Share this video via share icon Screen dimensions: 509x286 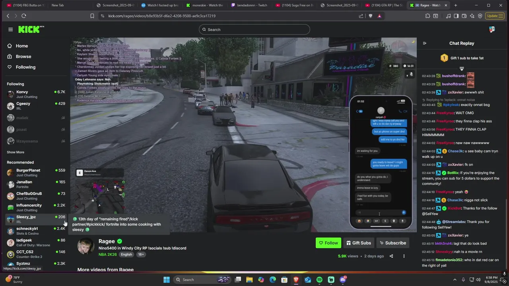click(391, 256)
